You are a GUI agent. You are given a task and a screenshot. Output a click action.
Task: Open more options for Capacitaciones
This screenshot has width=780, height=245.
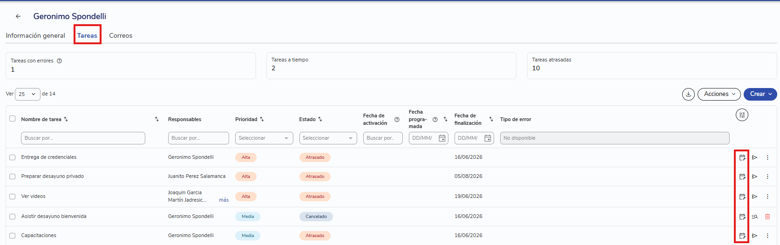pyautogui.click(x=767, y=236)
